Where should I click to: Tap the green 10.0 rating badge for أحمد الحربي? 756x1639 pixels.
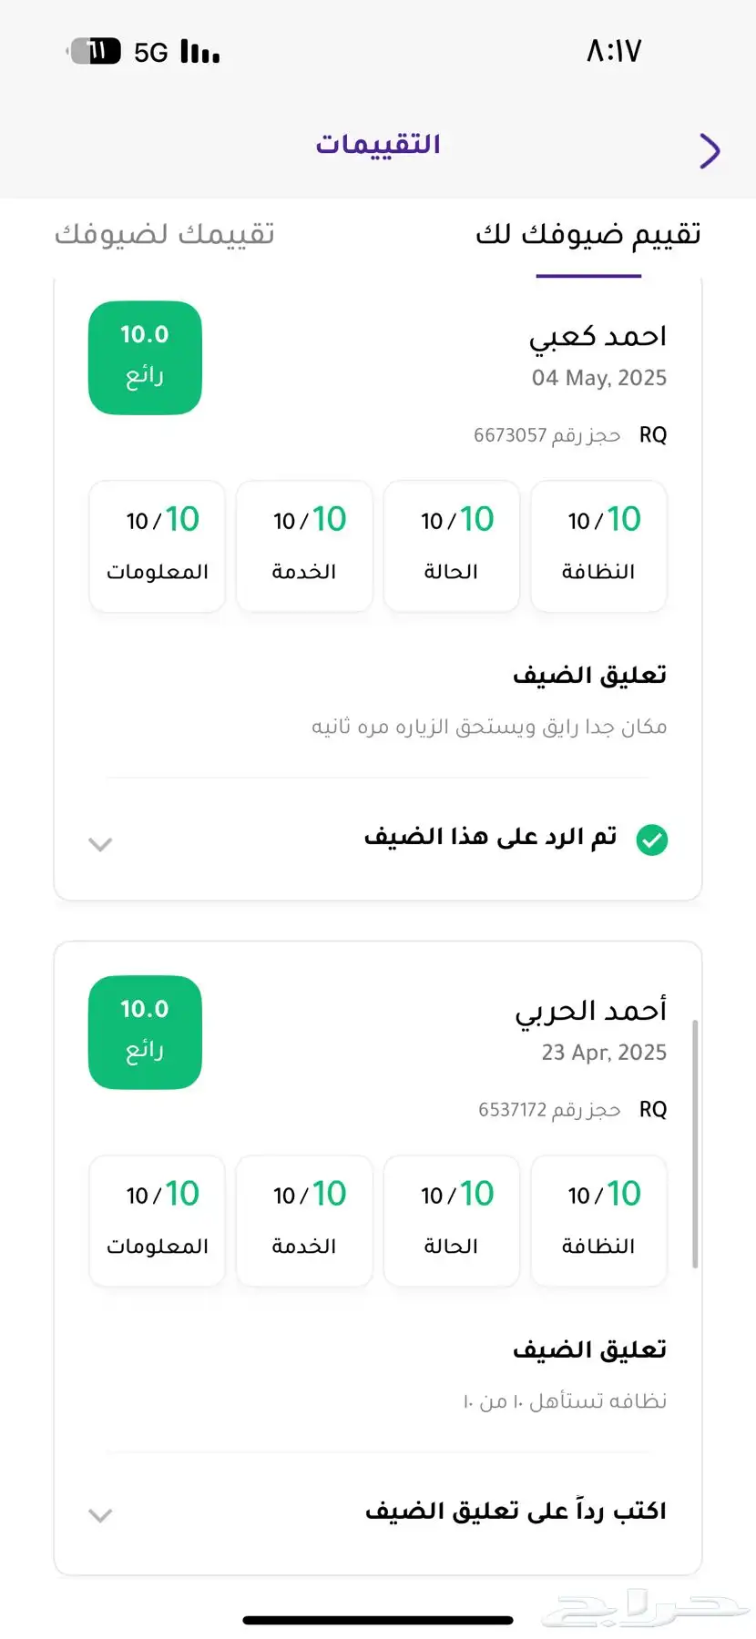point(145,1033)
